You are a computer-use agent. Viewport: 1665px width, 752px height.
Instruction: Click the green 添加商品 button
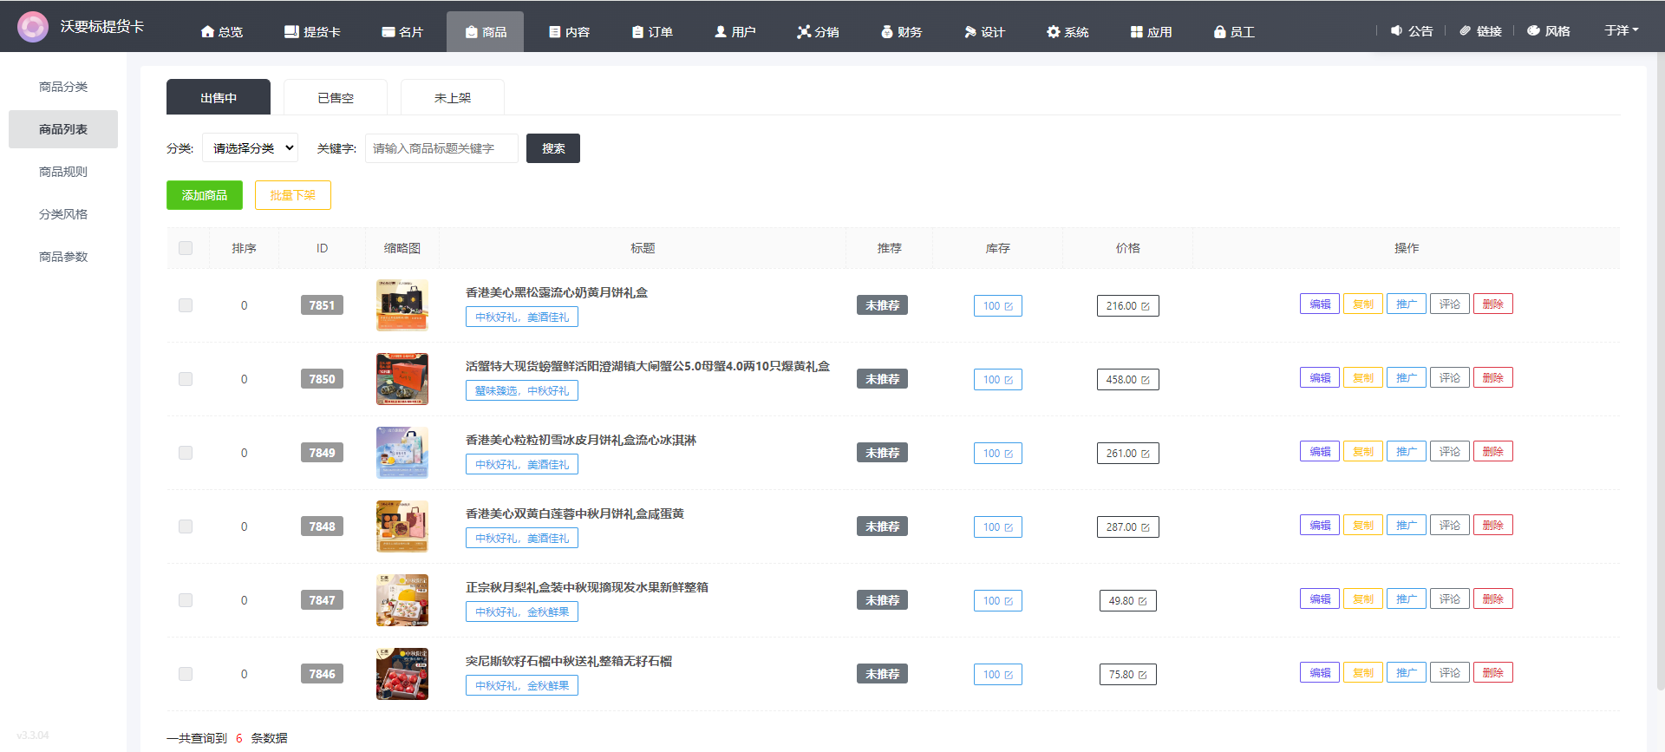(x=205, y=195)
